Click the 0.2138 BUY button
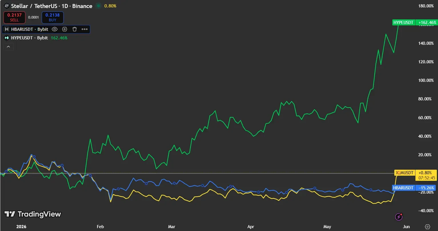 [53, 17]
